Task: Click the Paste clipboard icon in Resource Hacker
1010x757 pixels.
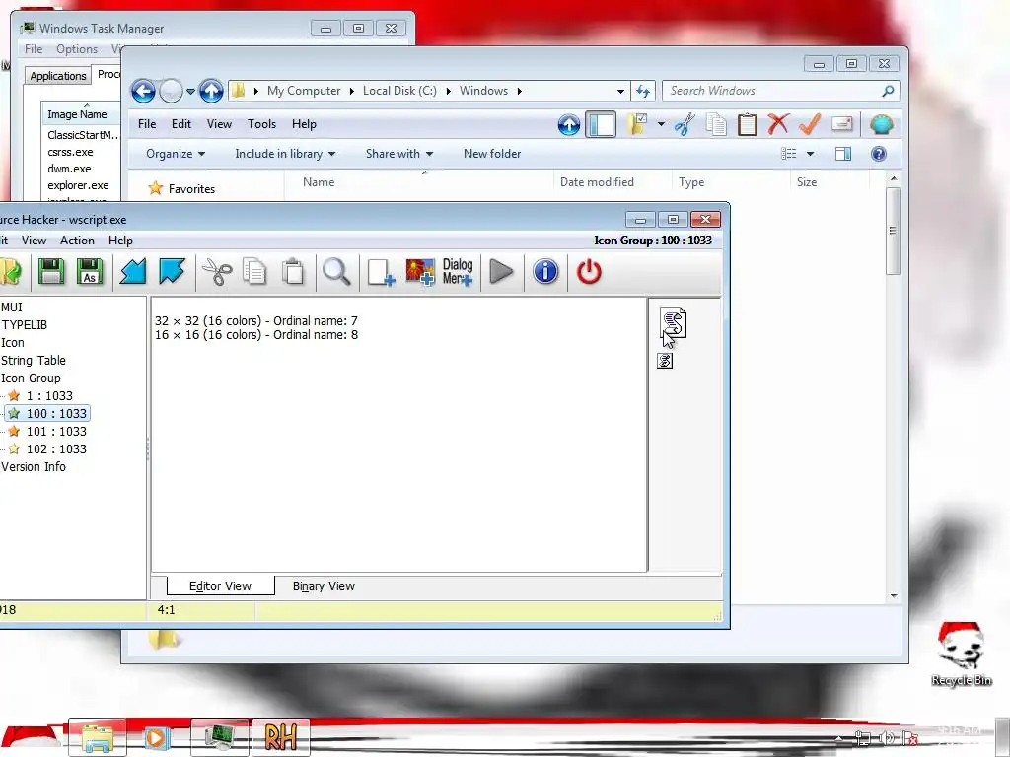Action: tap(293, 272)
